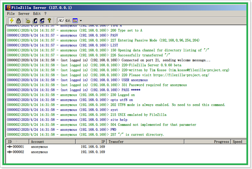Screen dimensions: 252x169
Task: Select connection icon for row 000002
Action: pos(10,152)
